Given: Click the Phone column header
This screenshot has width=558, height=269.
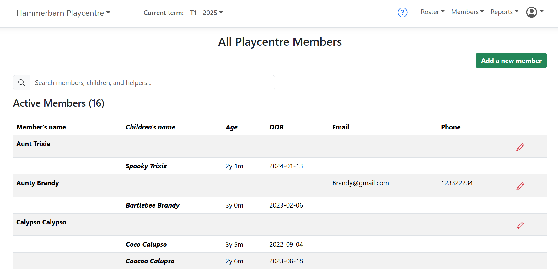Looking at the screenshot, I should [x=451, y=127].
